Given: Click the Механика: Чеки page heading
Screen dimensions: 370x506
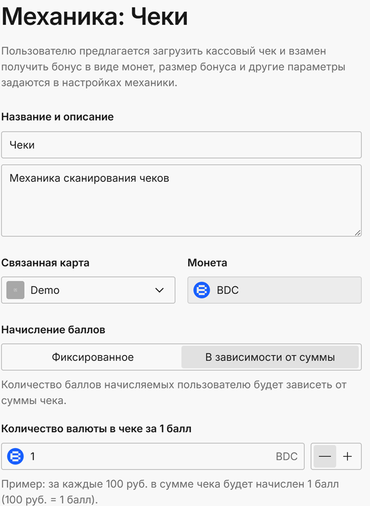Looking at the screenshot, I should point(95,17).
